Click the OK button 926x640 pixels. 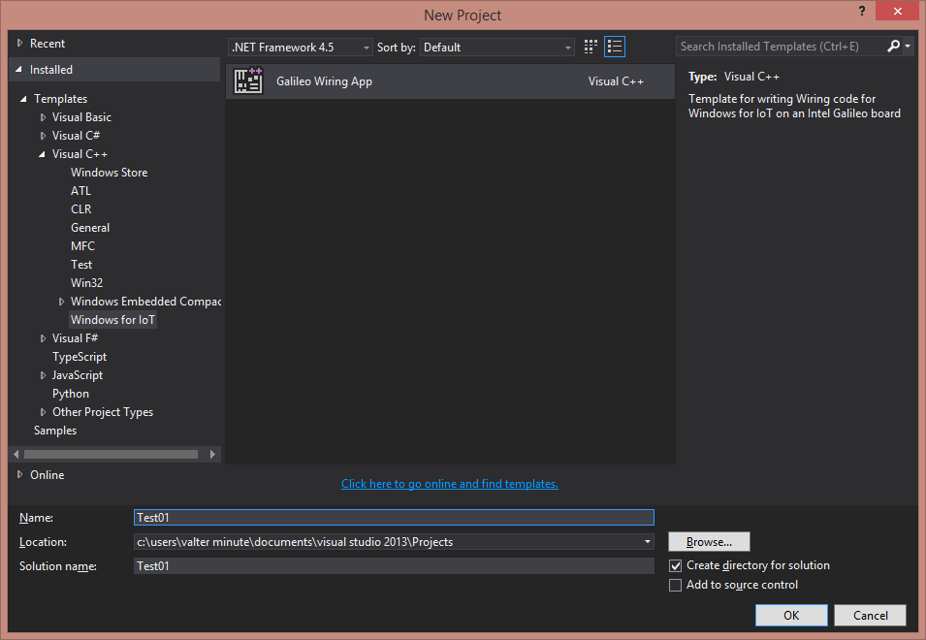[791, 615]
